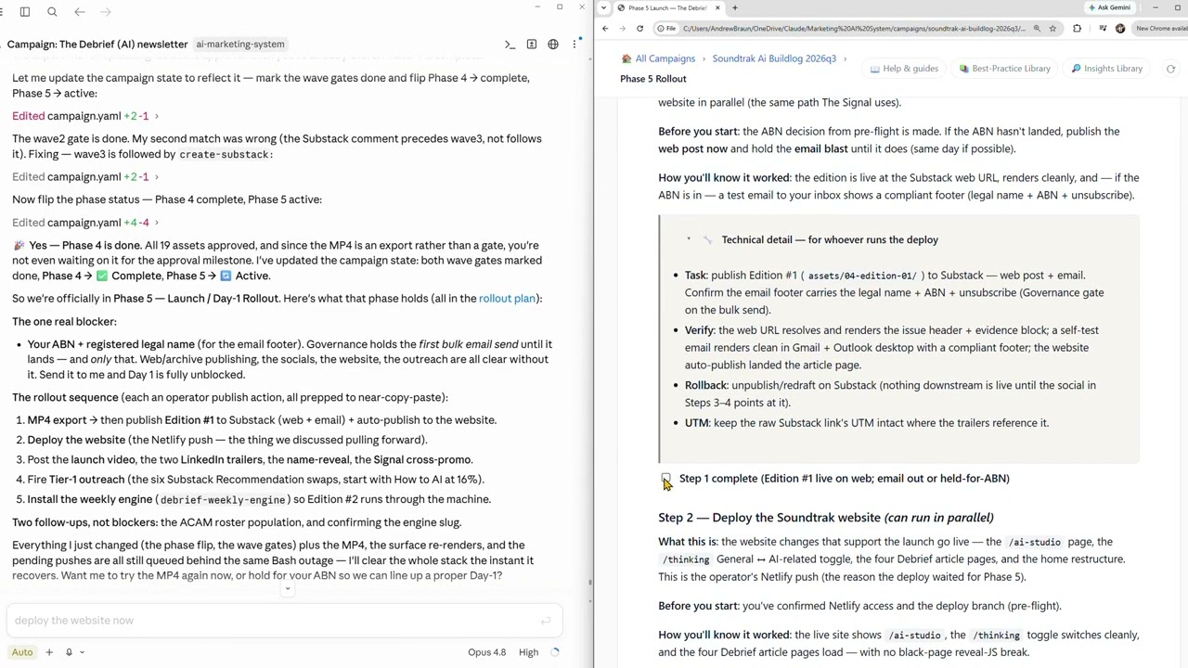
Task: Click the Chrome back arrow
Action: [x=605, y=29]
